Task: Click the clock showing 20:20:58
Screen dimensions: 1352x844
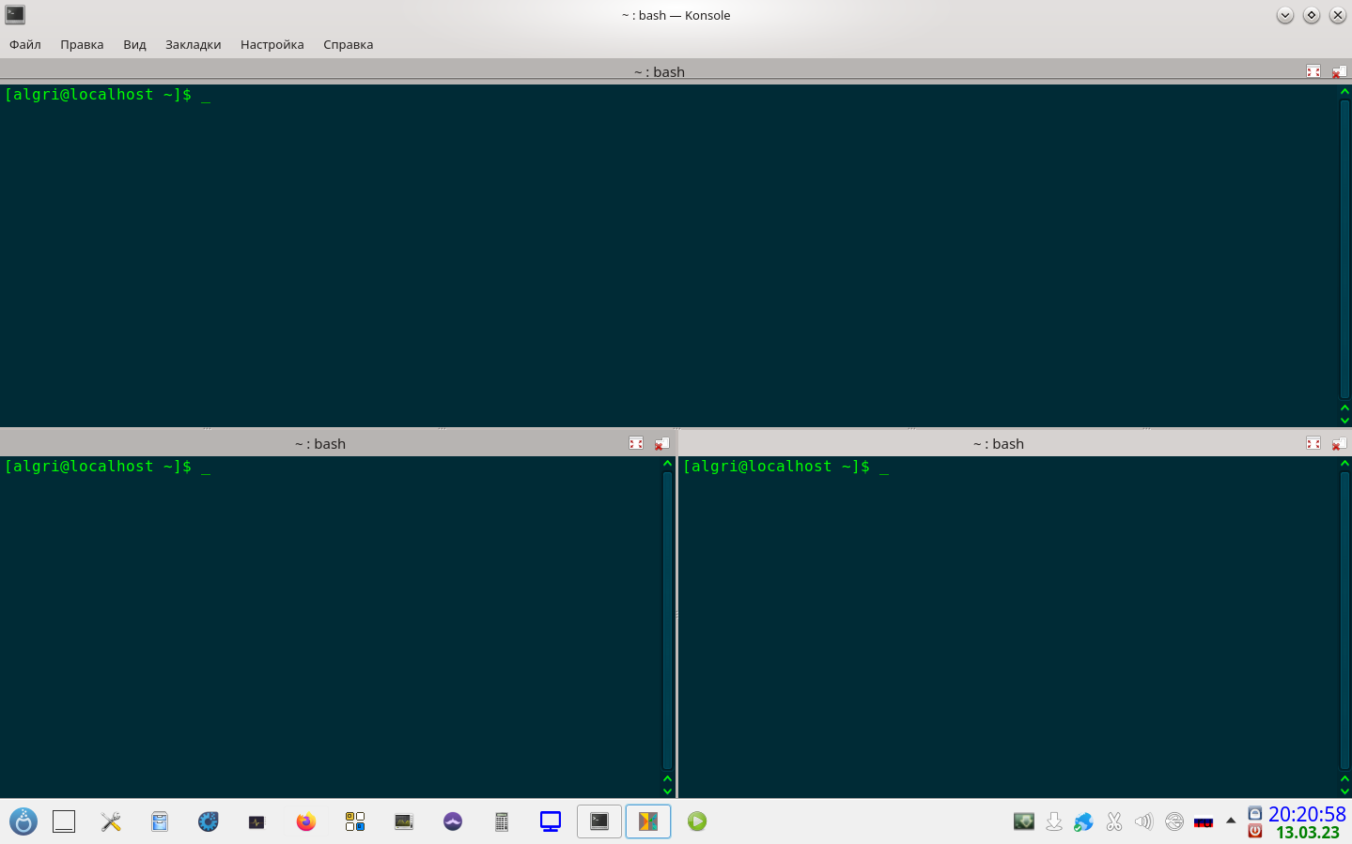Action: tap(1306, 814)
